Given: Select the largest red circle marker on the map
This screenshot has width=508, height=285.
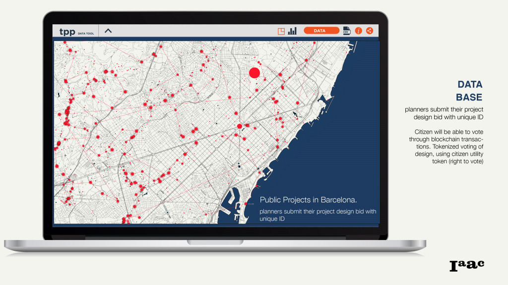Looking at the screenshot, I should (x=254, y=73).
